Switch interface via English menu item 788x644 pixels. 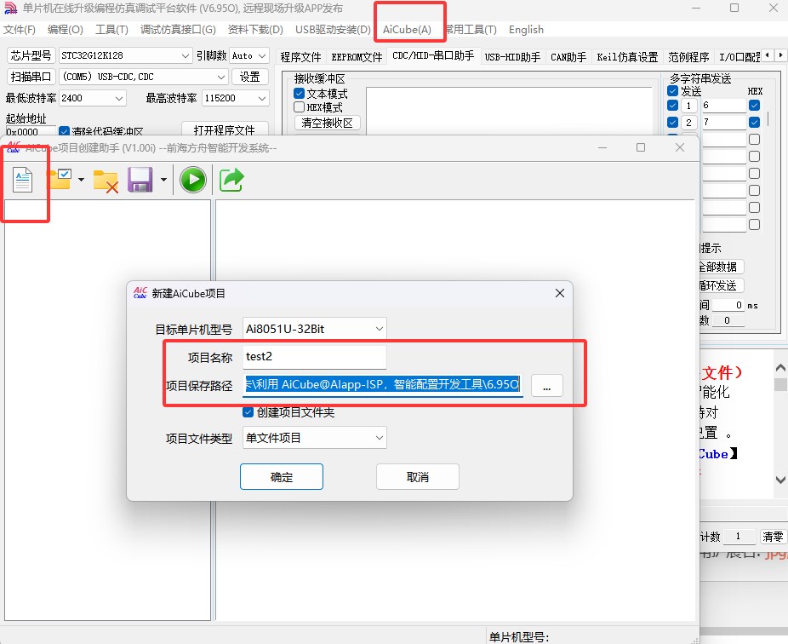526,30
